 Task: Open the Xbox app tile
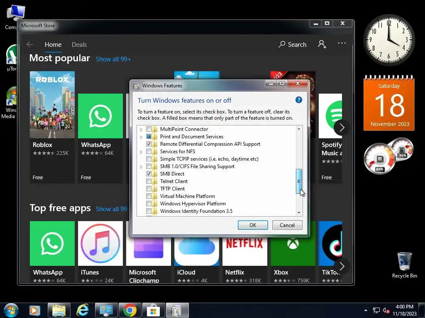(x=293, y=260)
